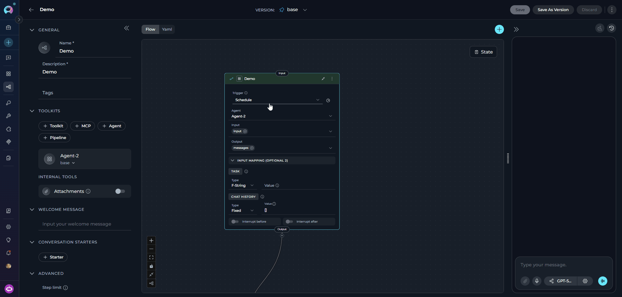Click the back arrow next to Demo title

coord(31,10)
